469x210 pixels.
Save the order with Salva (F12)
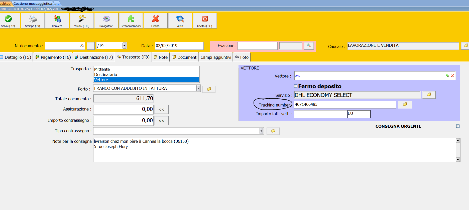8,21
